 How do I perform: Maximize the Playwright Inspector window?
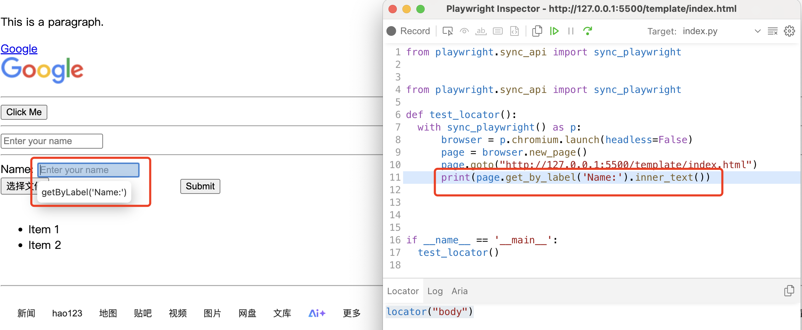(x=420, y=9)
